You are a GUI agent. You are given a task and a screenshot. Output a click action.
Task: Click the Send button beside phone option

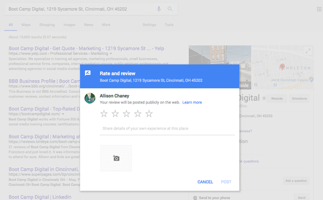301,197
